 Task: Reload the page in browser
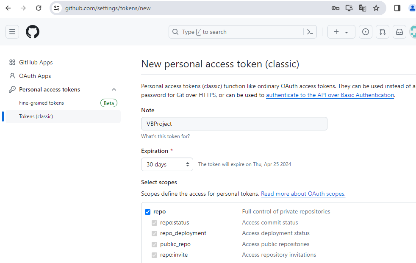[x=39, y=8]
